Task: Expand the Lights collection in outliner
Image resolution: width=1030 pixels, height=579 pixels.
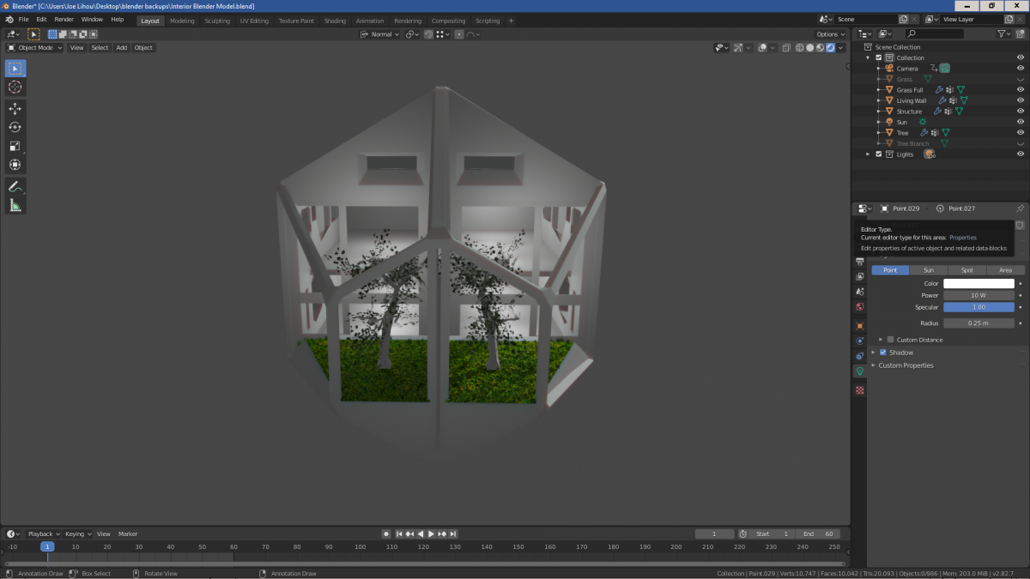Action: [x=868, y=154]
